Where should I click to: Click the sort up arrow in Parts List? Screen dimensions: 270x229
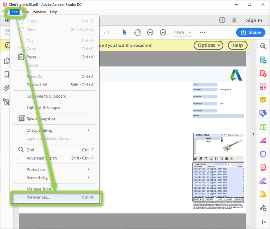click(x=228, y=164)
